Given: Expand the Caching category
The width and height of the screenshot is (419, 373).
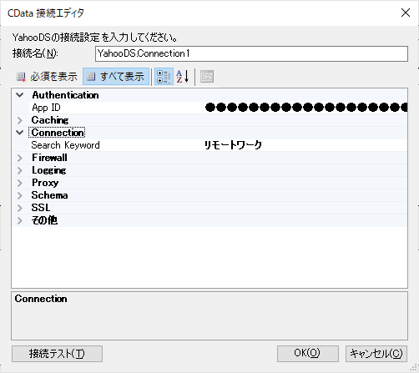Looking at the screenshot, I should point(20,120).
